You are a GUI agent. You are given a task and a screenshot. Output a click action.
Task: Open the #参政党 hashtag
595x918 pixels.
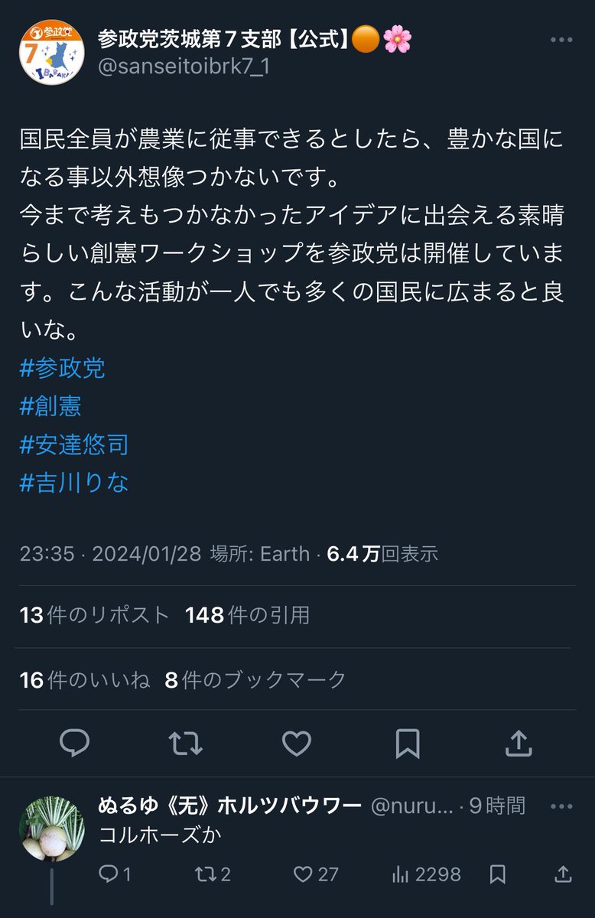(x=63, y=368)
